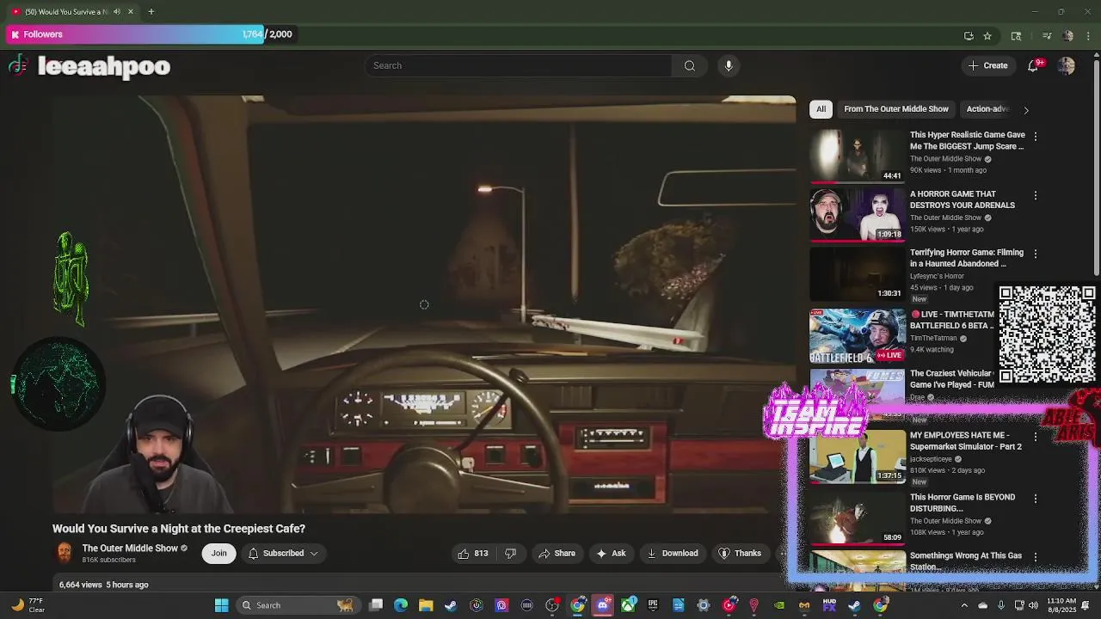Open The Outer Middle Show channel avatar
Screen dimensions: 1101x619
[65, 553]
